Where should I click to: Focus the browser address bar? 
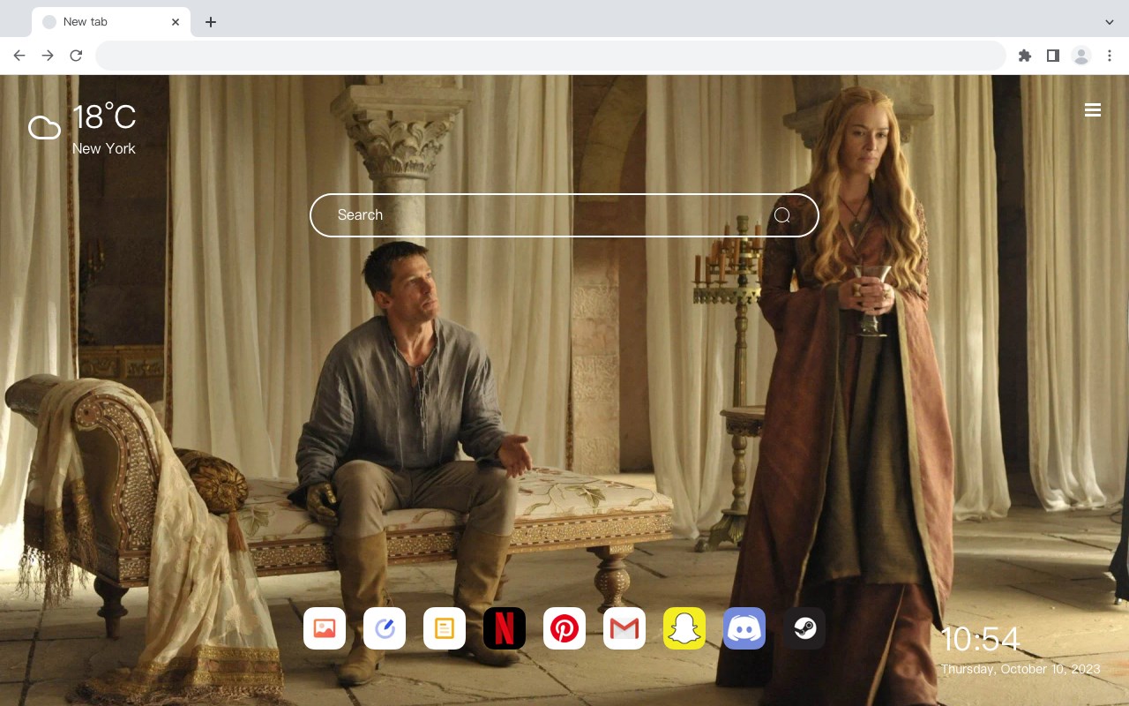550,56
